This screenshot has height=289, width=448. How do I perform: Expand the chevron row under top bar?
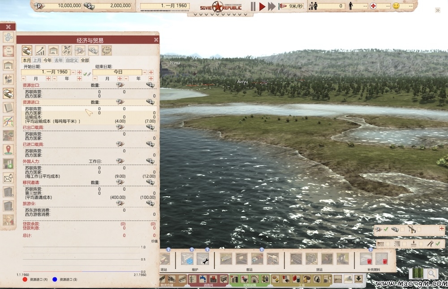220,15
